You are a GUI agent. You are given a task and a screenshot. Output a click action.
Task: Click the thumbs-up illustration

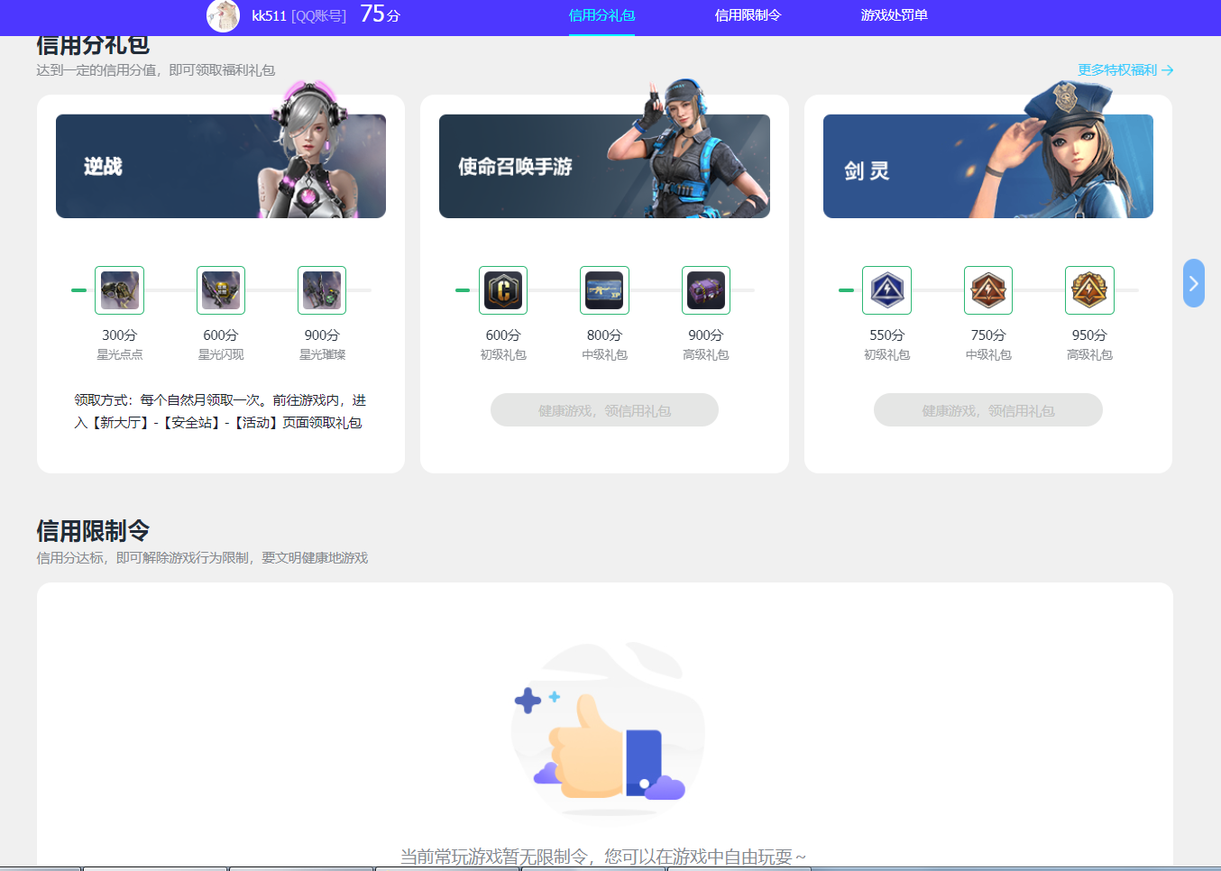point(607,729)
